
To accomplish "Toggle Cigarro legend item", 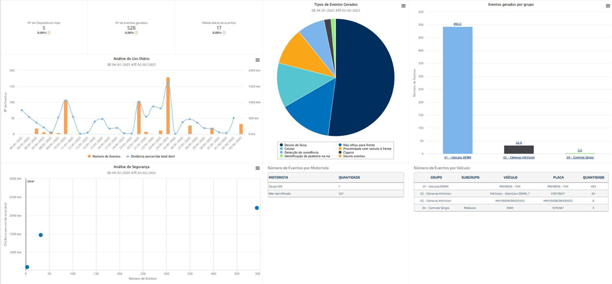I will coord(347,152).
